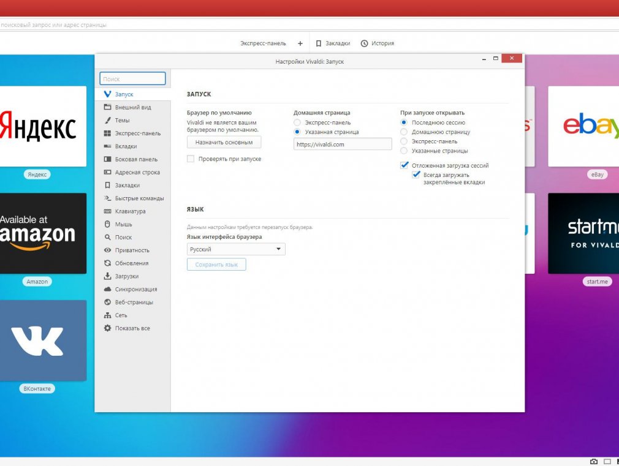Open Вкладки settings via its tab icon
The width and height of the screenshot is (619, 466).
(x=107, y=146)
